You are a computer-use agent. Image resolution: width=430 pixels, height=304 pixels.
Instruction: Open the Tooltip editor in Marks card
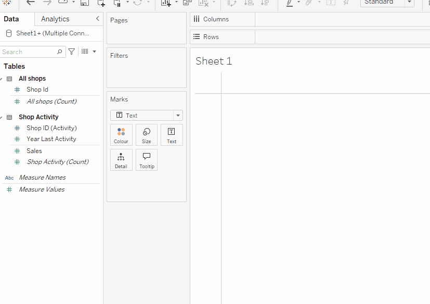147,160
